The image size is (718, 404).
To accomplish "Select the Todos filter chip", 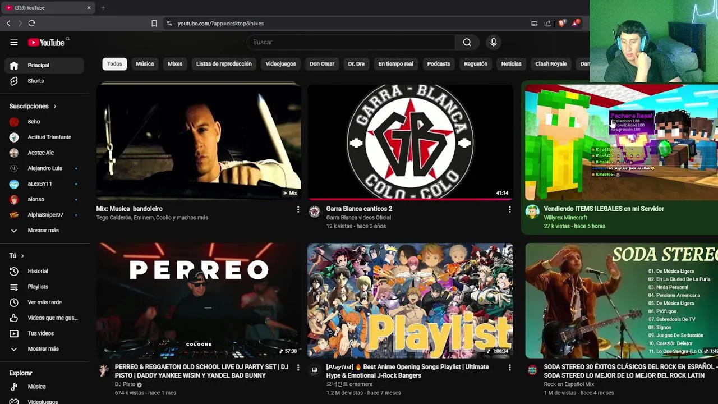I will 114,64.
